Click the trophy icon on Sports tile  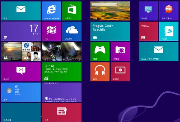pos(46,98)
